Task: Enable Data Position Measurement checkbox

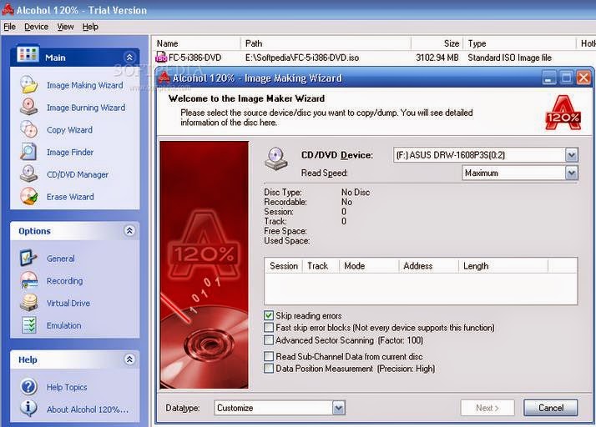Action: pyautogui.click(x=269, y=368)
